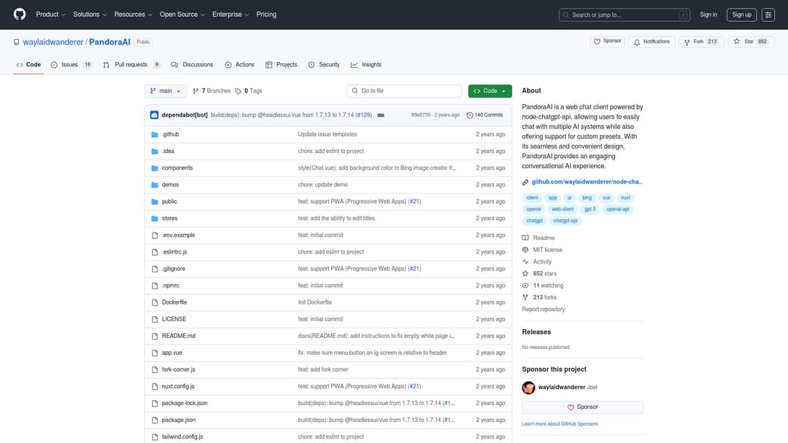Select the gpt-3 topic tag

pyautogui.click(x=590, y=209)
